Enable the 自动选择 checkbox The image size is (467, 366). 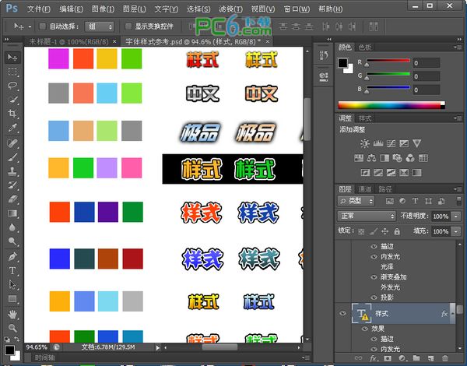point(41,26)
